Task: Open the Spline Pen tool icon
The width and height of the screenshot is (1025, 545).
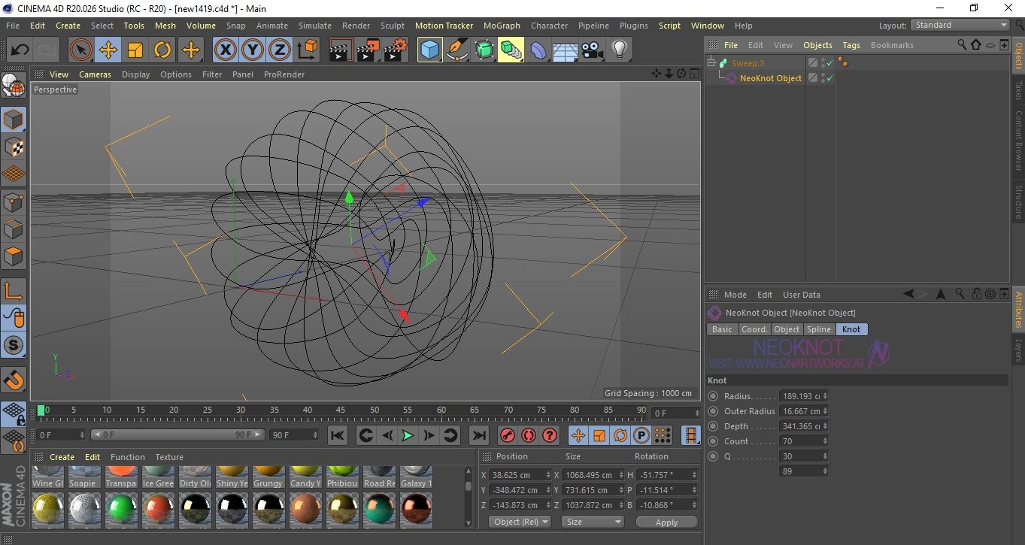Action: coord(456,50)
